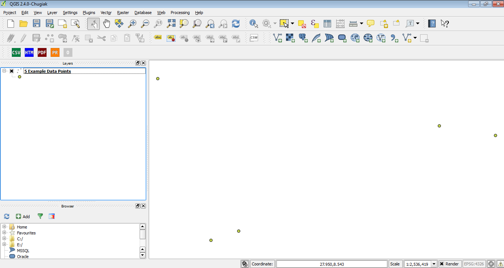Open the Scale dropdown arrow

coord(434,264)
